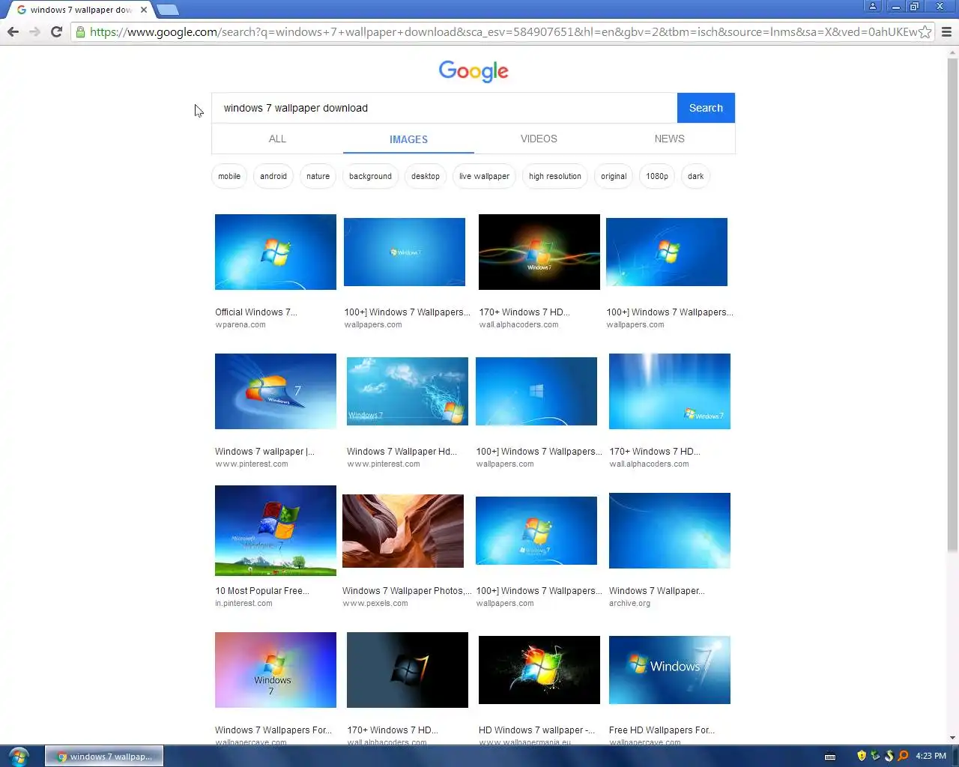Viewport: 959px width, 767px height.
Task: Filter by the 'android' chip
Action: coord(273,176)
